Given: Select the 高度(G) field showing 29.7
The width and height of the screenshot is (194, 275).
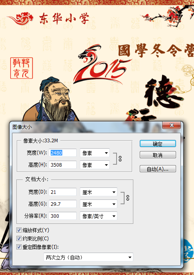Looking at the screenshot, I should (63, 204).
